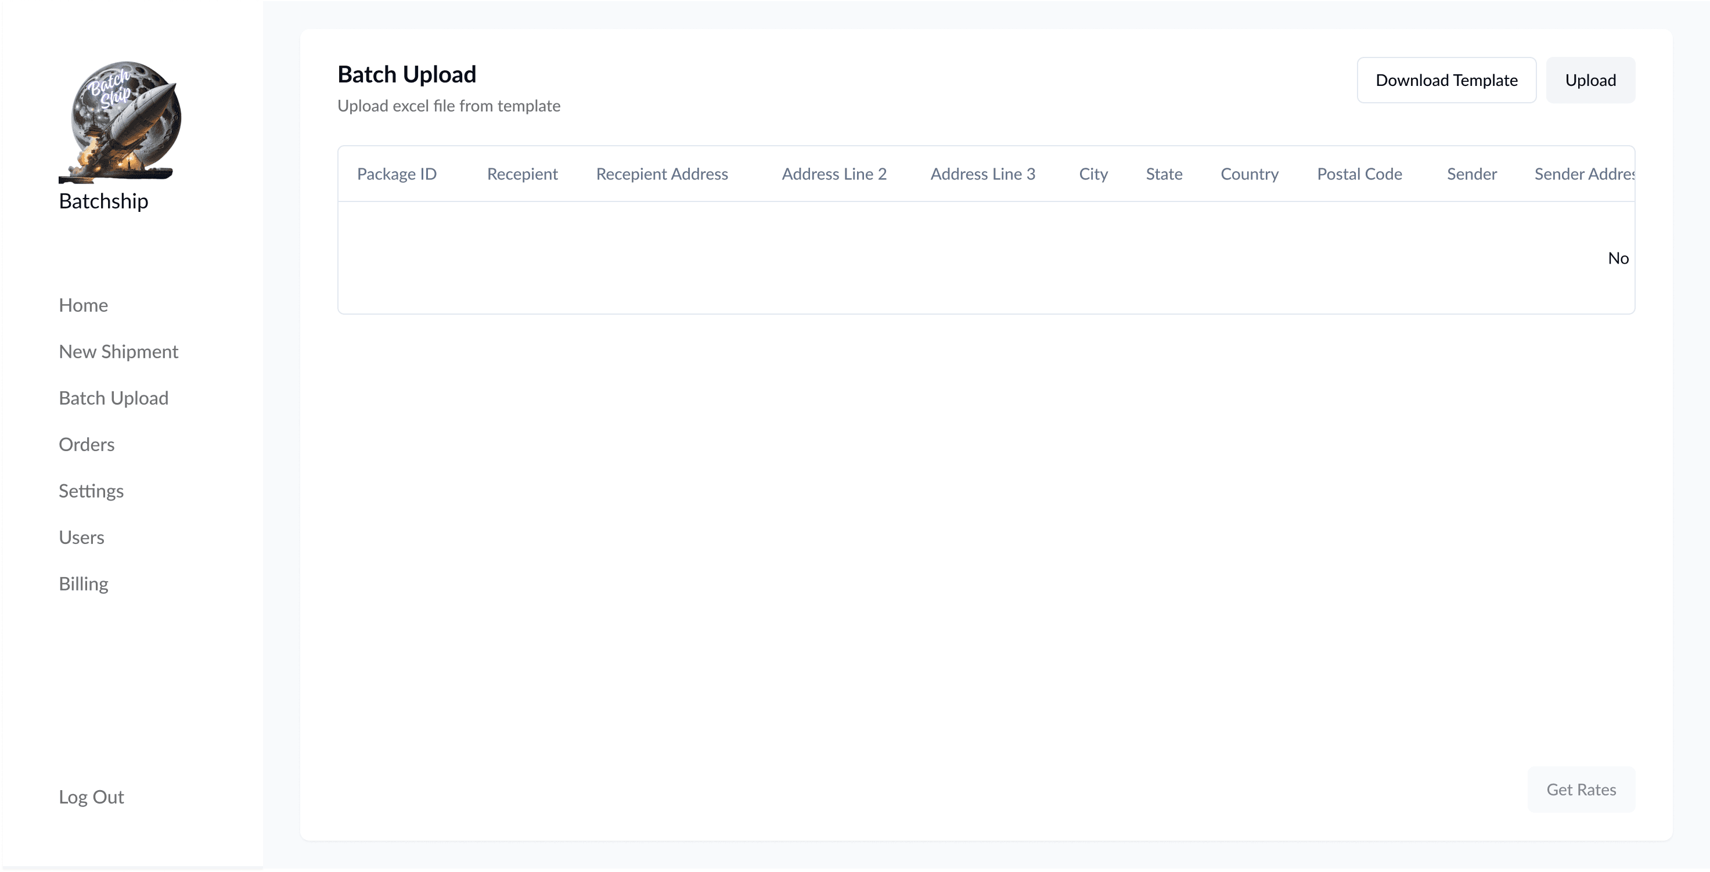
Task: Click the Package ID column header
Action: pyautogui.click(x=397, y=174)
